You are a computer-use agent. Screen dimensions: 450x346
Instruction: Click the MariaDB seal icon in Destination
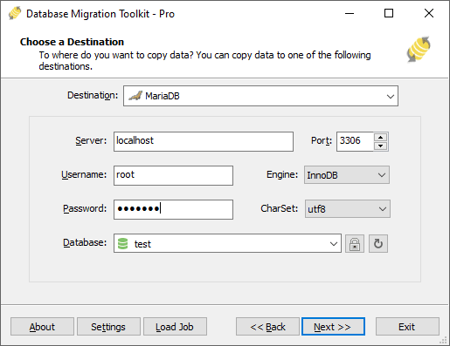(135, 96)
